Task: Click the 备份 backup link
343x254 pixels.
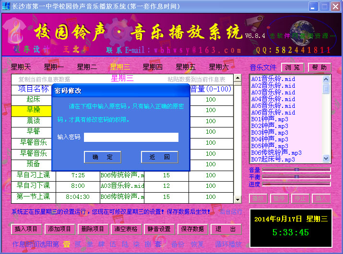Action: tap(178, 244)
